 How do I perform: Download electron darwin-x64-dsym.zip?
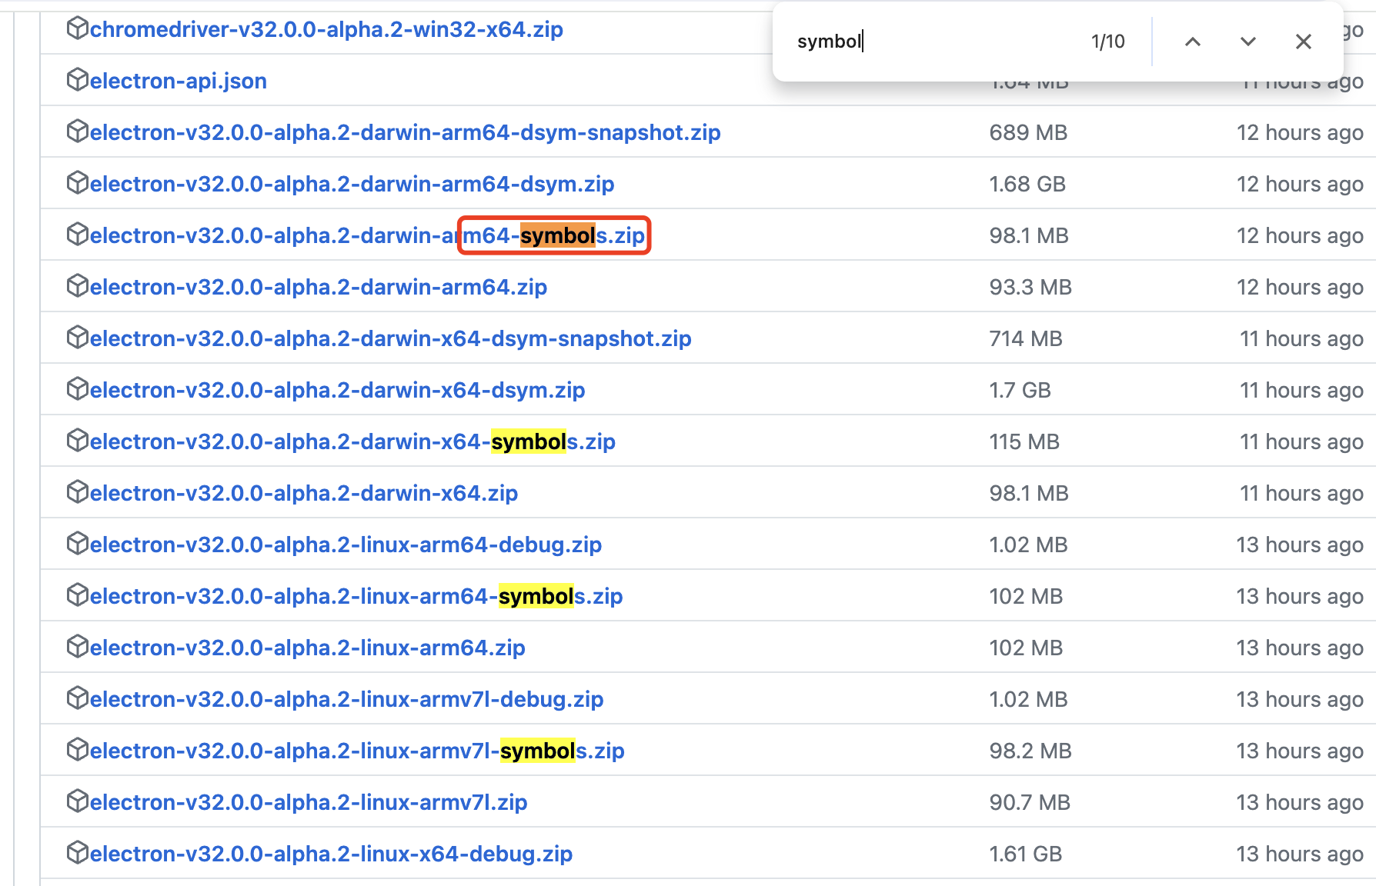[x=338, y=390]
